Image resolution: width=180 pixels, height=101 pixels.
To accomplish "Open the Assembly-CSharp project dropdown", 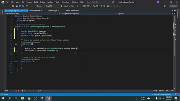I will point(32,13).
